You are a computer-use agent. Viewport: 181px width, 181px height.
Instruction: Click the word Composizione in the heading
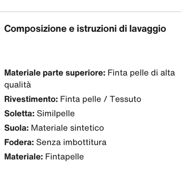35,29
